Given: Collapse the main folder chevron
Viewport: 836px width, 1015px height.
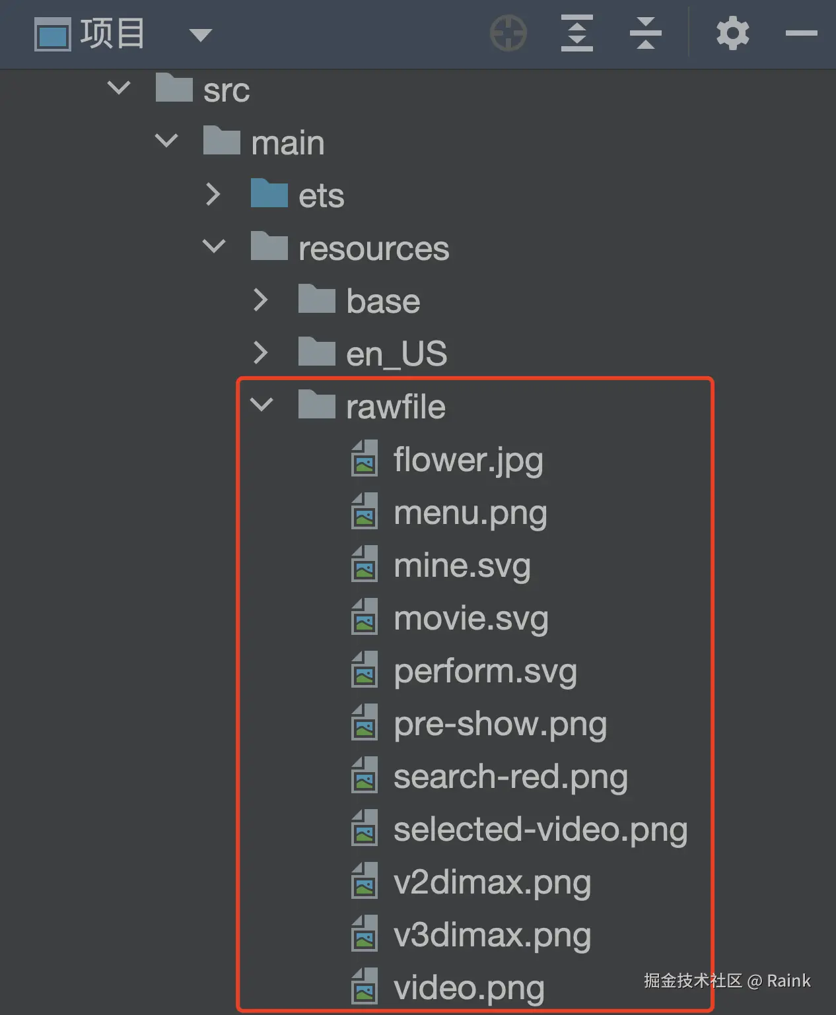Looking at the screenshot, I should pyautogui.click(x=166, y=141).
